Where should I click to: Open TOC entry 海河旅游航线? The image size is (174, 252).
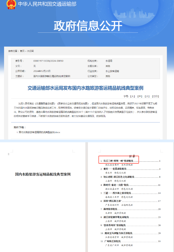pos(110,209)
